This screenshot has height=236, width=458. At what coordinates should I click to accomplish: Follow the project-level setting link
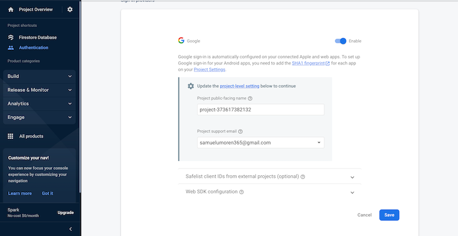pyautogui.click(x=240, y=86)
